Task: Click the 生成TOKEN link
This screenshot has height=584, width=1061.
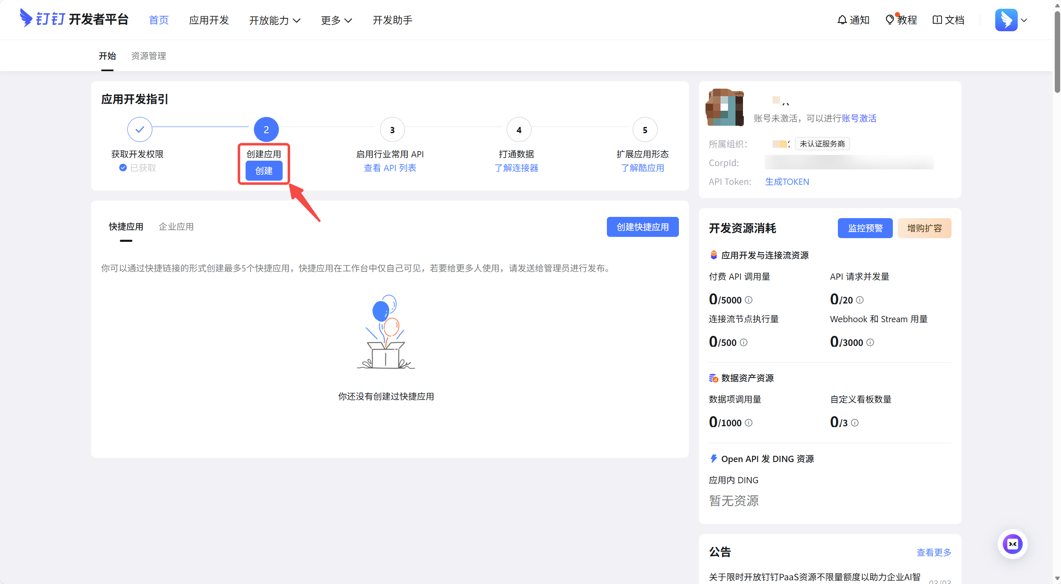Action: [x=787, y=181]
